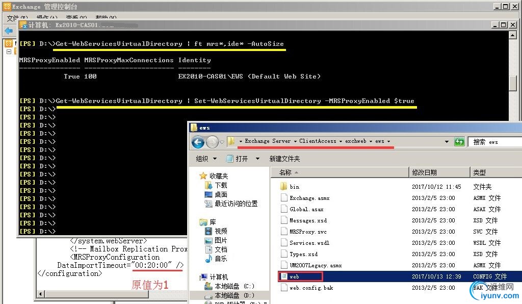Open the 打开 button dropdown arrow
The height and width of the screenshot is (304, 522).
pyautogui.click(x=257, y=159)
